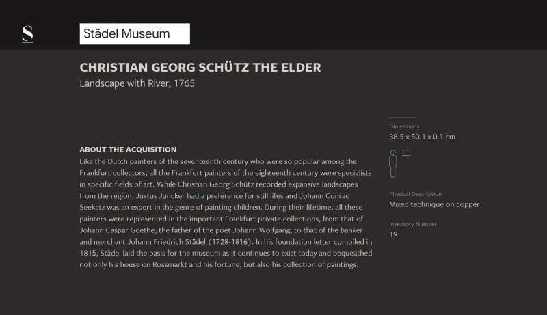
Task: Click the About the Acquisition heading
Action: [x=128, y=150]
